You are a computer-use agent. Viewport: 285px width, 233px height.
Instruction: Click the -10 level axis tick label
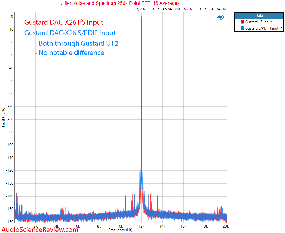click(x=10, y=30)
